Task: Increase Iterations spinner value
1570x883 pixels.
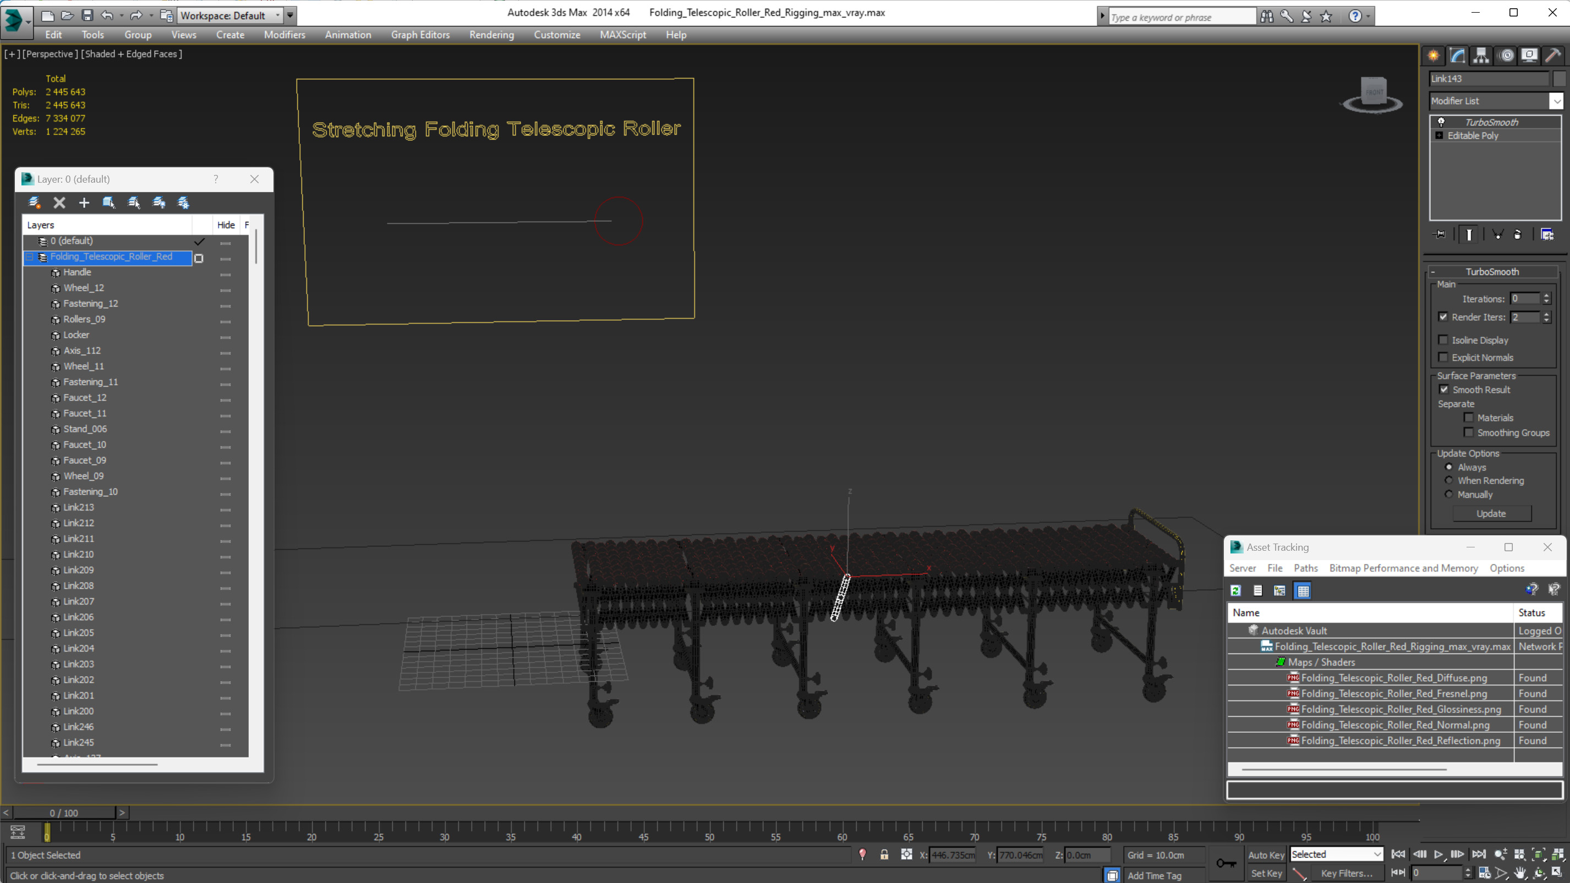Action: 1546,295
